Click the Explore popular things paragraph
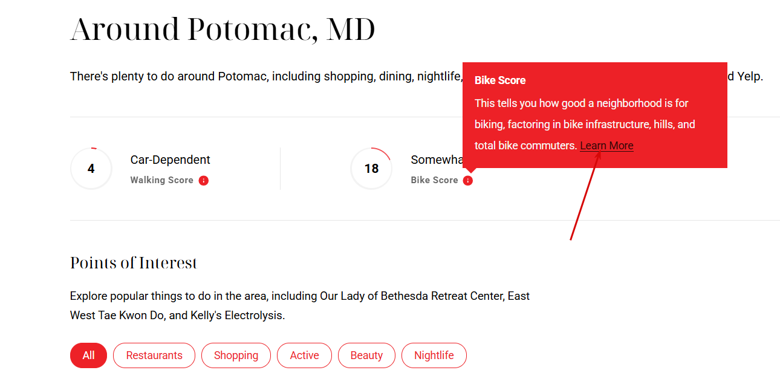This screenshot has width=780, height=376. point(299,305)
